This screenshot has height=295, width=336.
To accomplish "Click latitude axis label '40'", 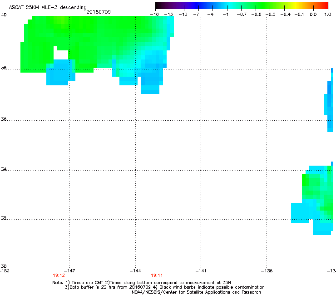I will click(4, 15).
